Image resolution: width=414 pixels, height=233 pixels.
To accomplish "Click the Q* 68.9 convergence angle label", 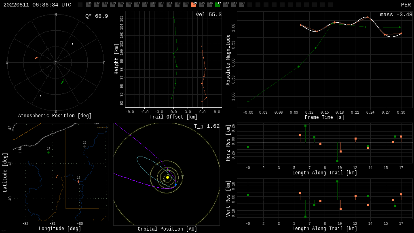I will tap(96, 17).
